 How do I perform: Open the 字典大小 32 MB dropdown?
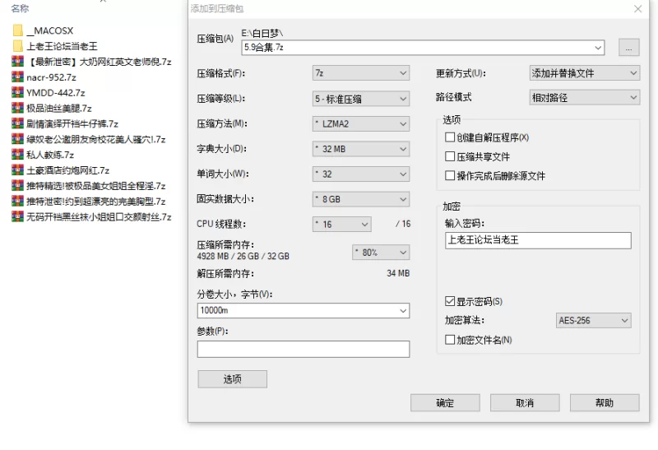(361, 149)
